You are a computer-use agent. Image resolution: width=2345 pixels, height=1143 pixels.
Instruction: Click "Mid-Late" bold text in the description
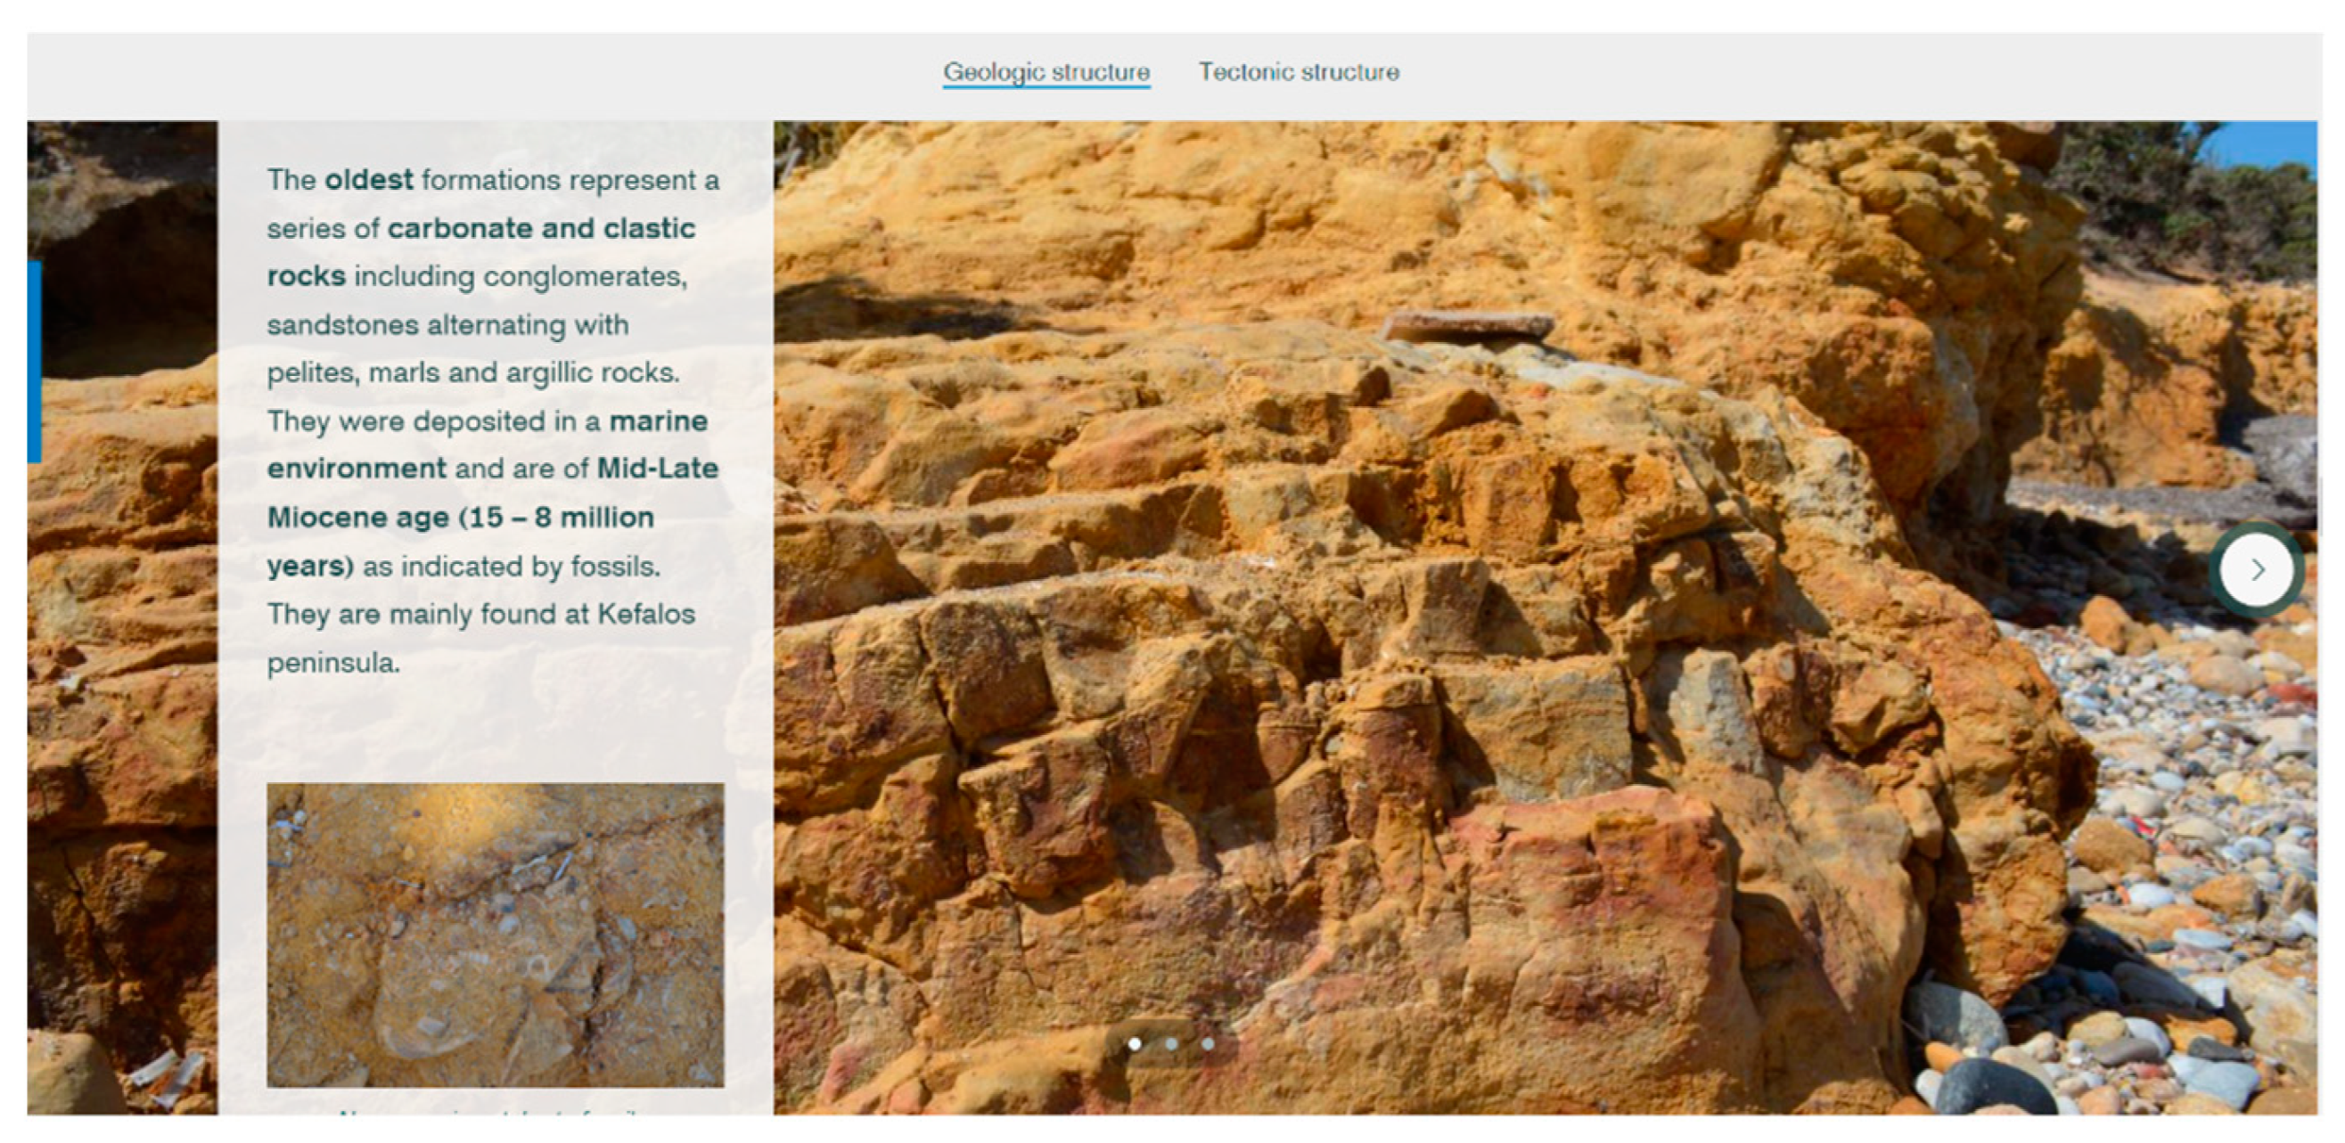point(657,469)
